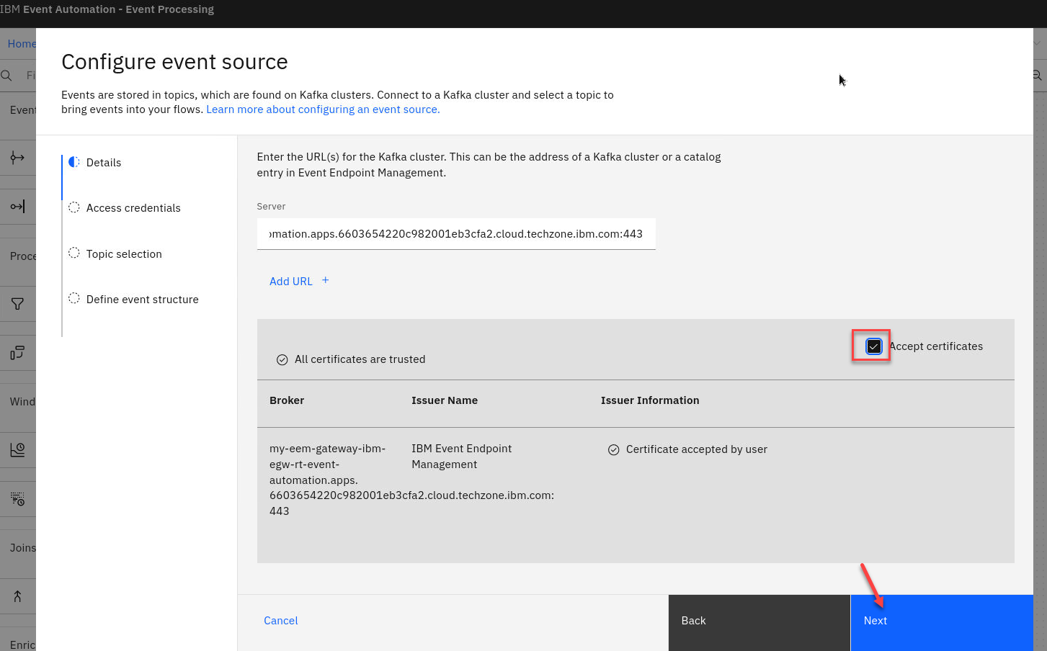Uncheck the Accept certificates checkbox
Image resolution: width=1047 pixels, height=651 pixels.
pyautogui.click(x=873, y=346)
